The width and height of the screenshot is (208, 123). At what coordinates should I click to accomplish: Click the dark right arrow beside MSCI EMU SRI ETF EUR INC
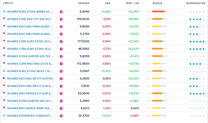tap(4, 78)
